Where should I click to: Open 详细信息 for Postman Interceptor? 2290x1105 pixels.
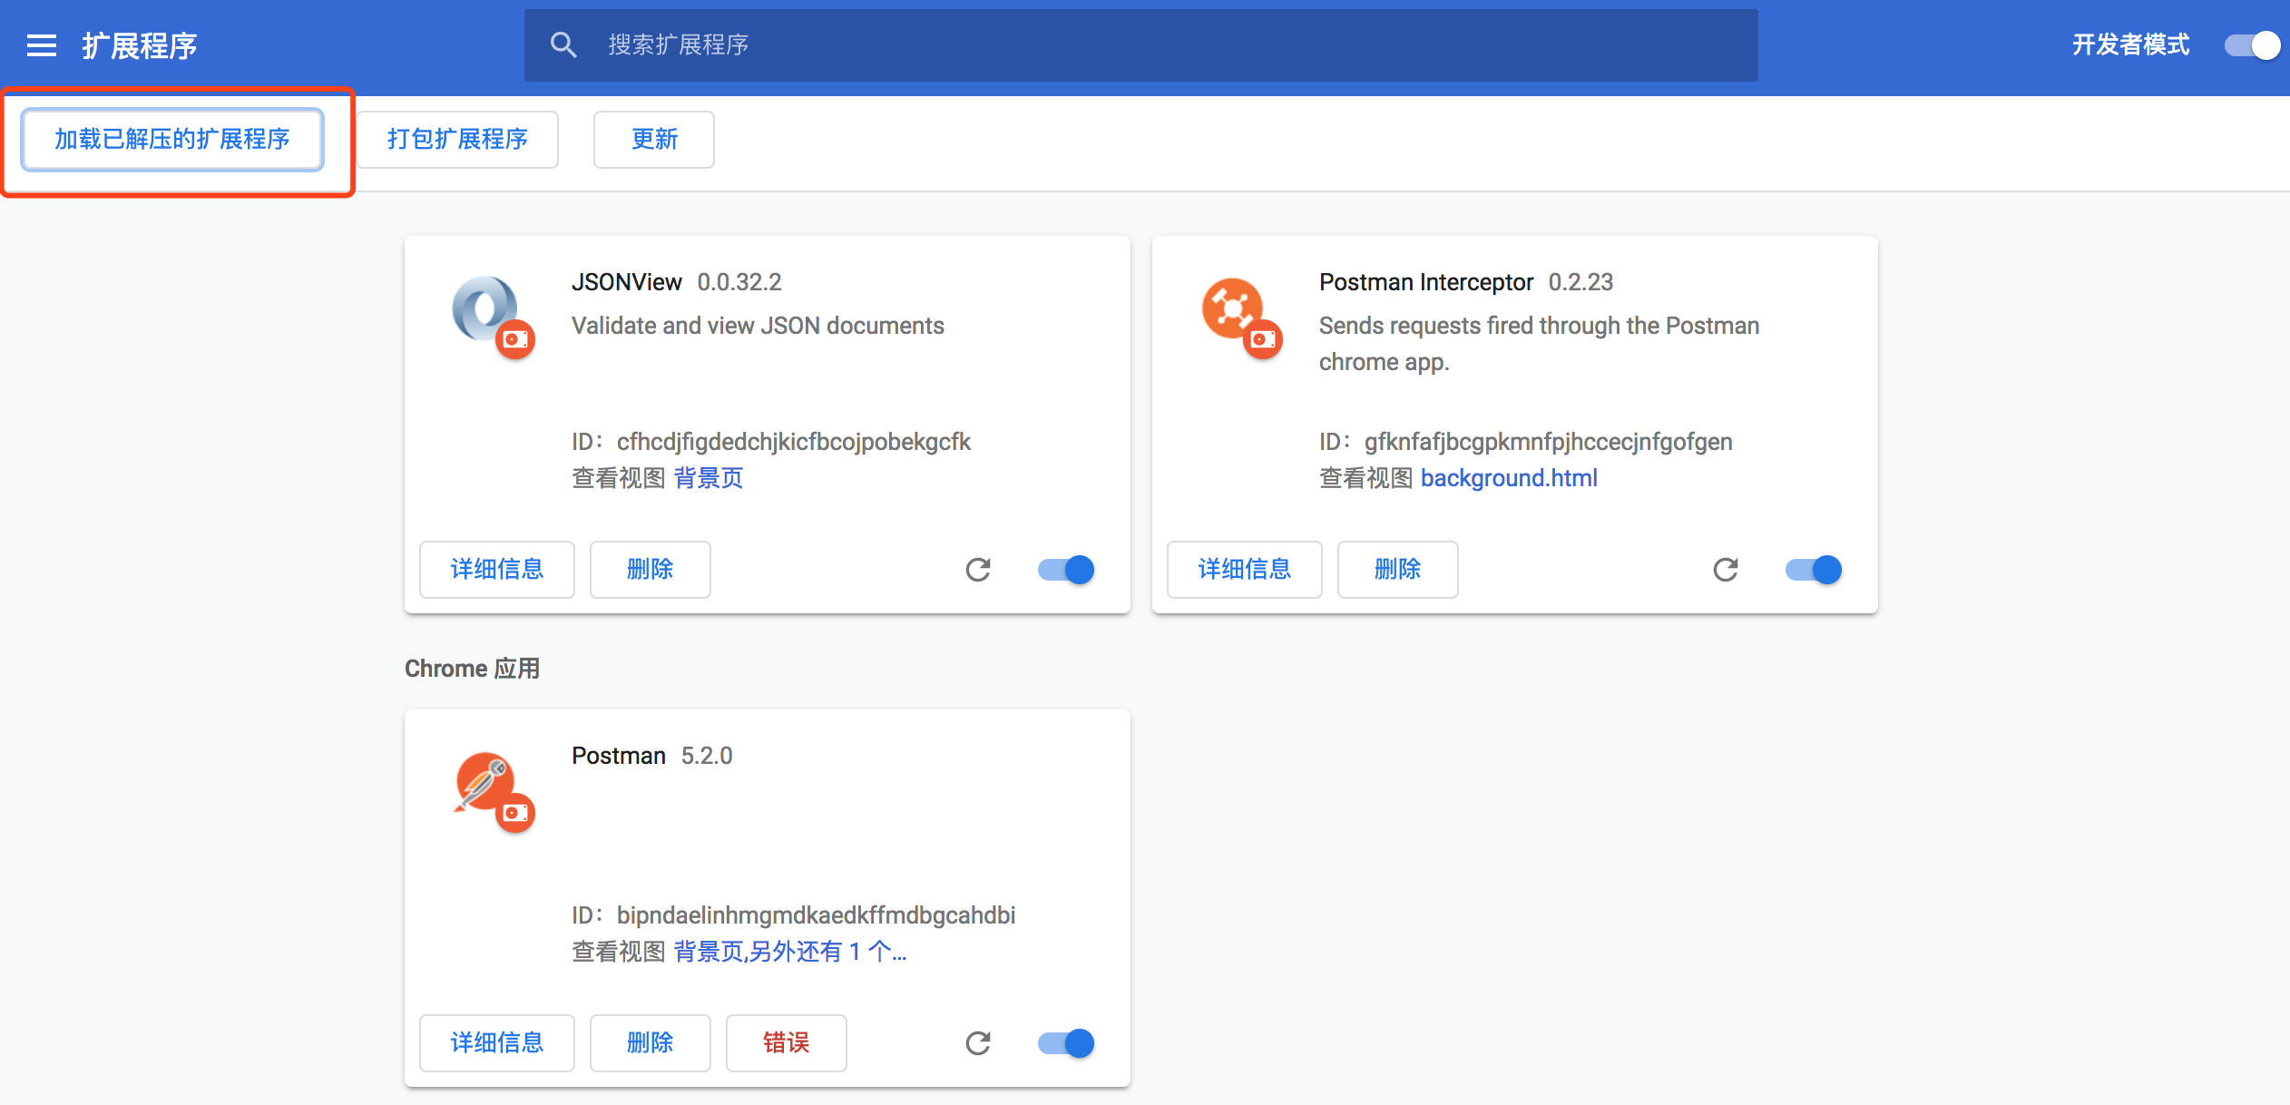pos(1245,570)
